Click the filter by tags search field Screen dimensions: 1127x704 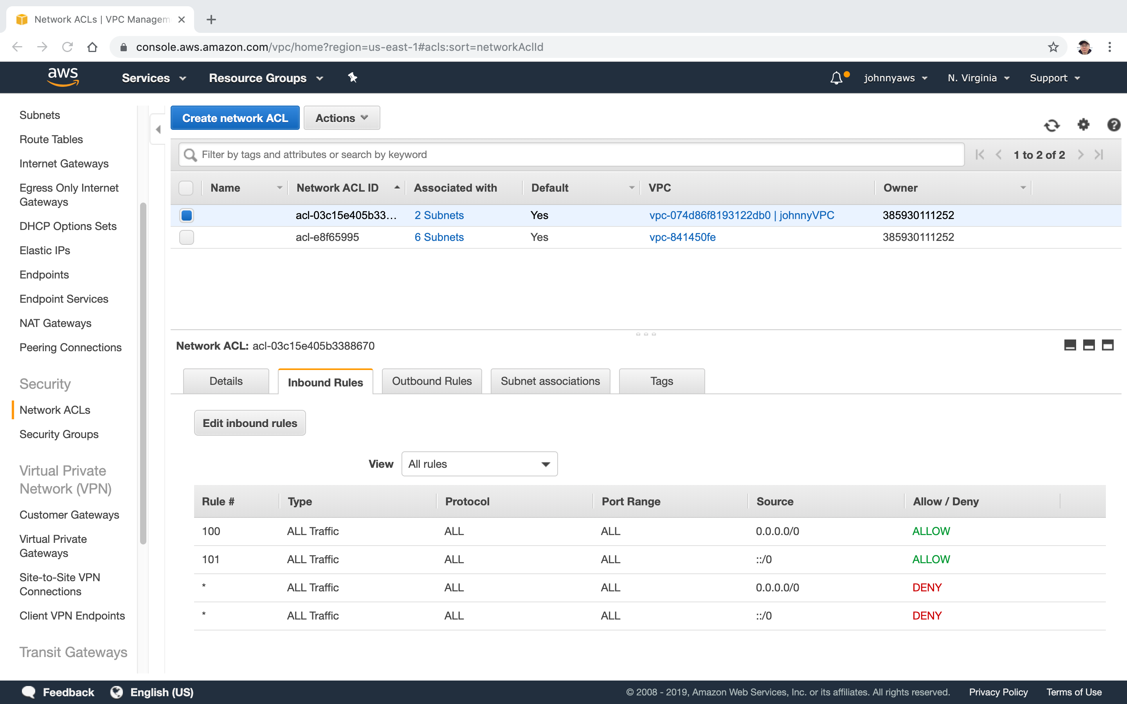click(x=571, y=154)
